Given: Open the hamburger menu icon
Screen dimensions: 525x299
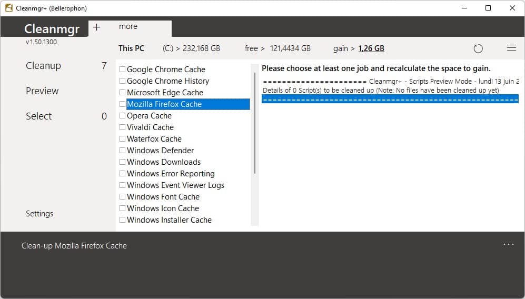Looking at the screenshot, I should 511,48.
